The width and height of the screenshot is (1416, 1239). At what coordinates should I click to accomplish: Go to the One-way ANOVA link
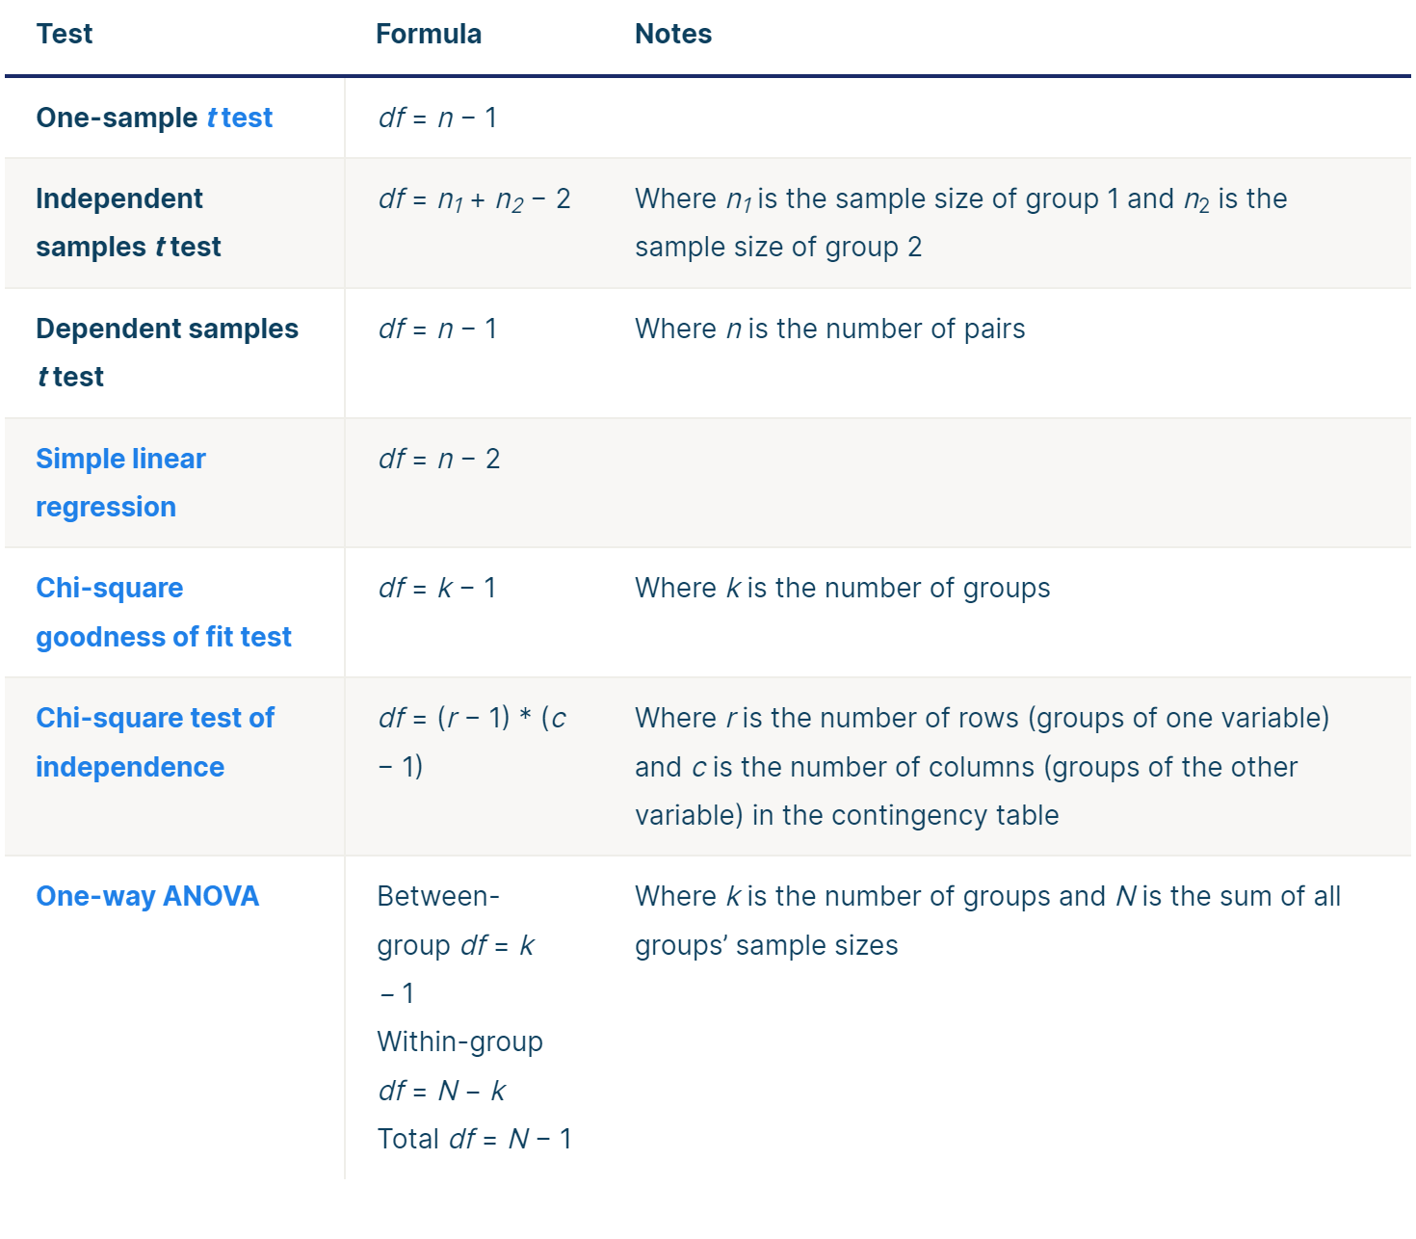[x=147, y=896]
